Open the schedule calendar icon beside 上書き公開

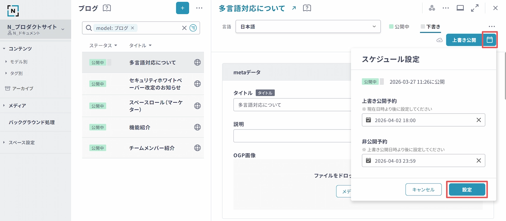coord(490,40)
